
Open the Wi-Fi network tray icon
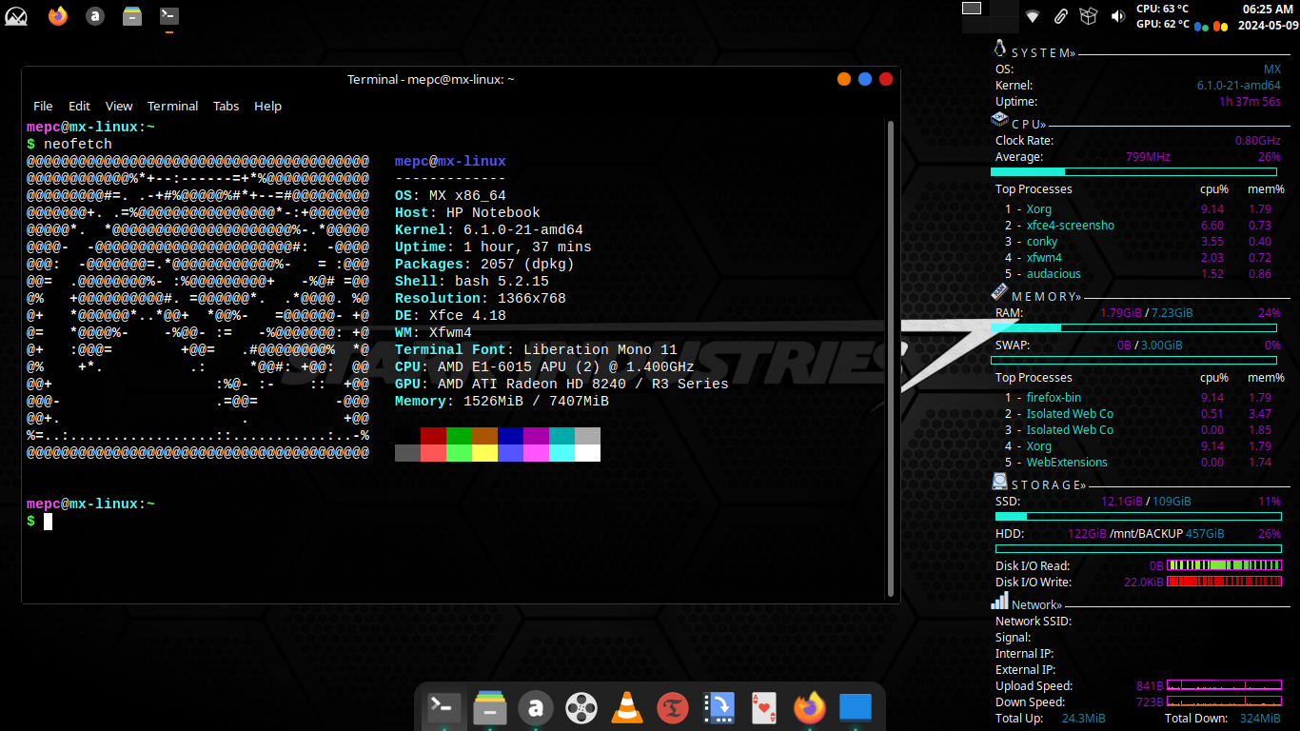[1033, 16]
